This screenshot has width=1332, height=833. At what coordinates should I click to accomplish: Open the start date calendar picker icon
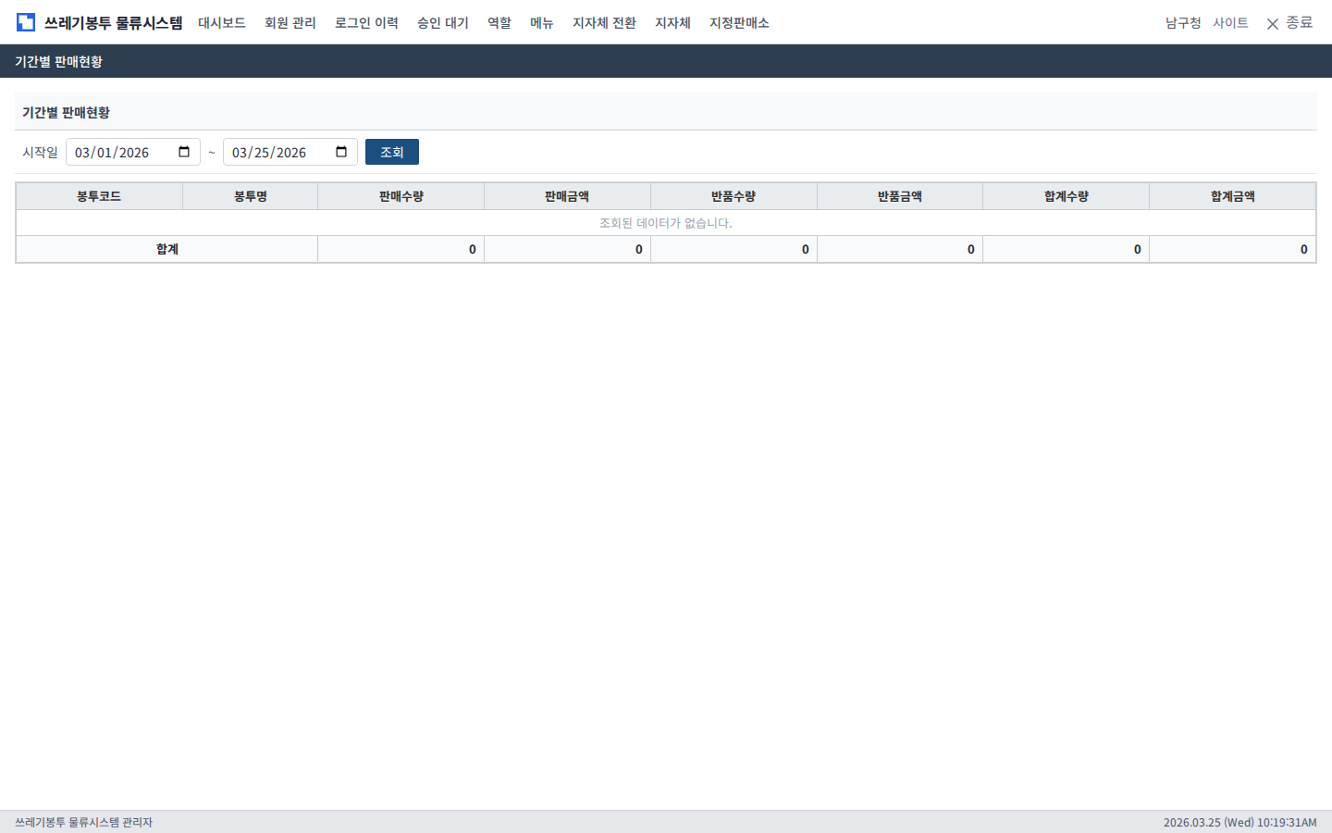click(184, 152)
